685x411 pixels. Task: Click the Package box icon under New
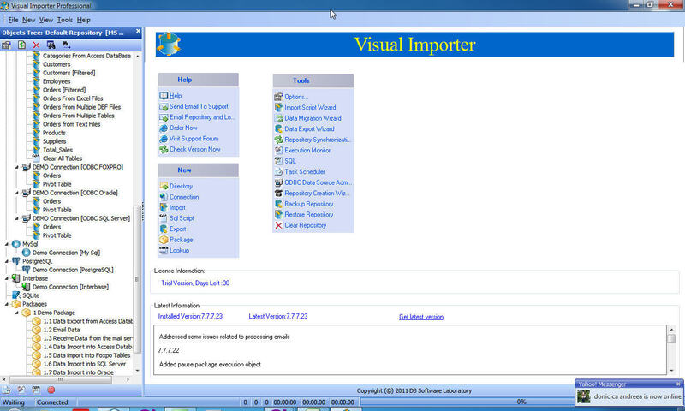pyautogui.click(x=163, y=240)
